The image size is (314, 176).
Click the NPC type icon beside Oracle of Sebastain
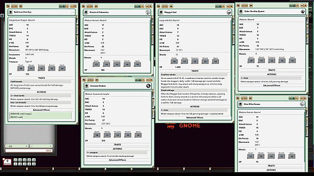coord(86,13)
